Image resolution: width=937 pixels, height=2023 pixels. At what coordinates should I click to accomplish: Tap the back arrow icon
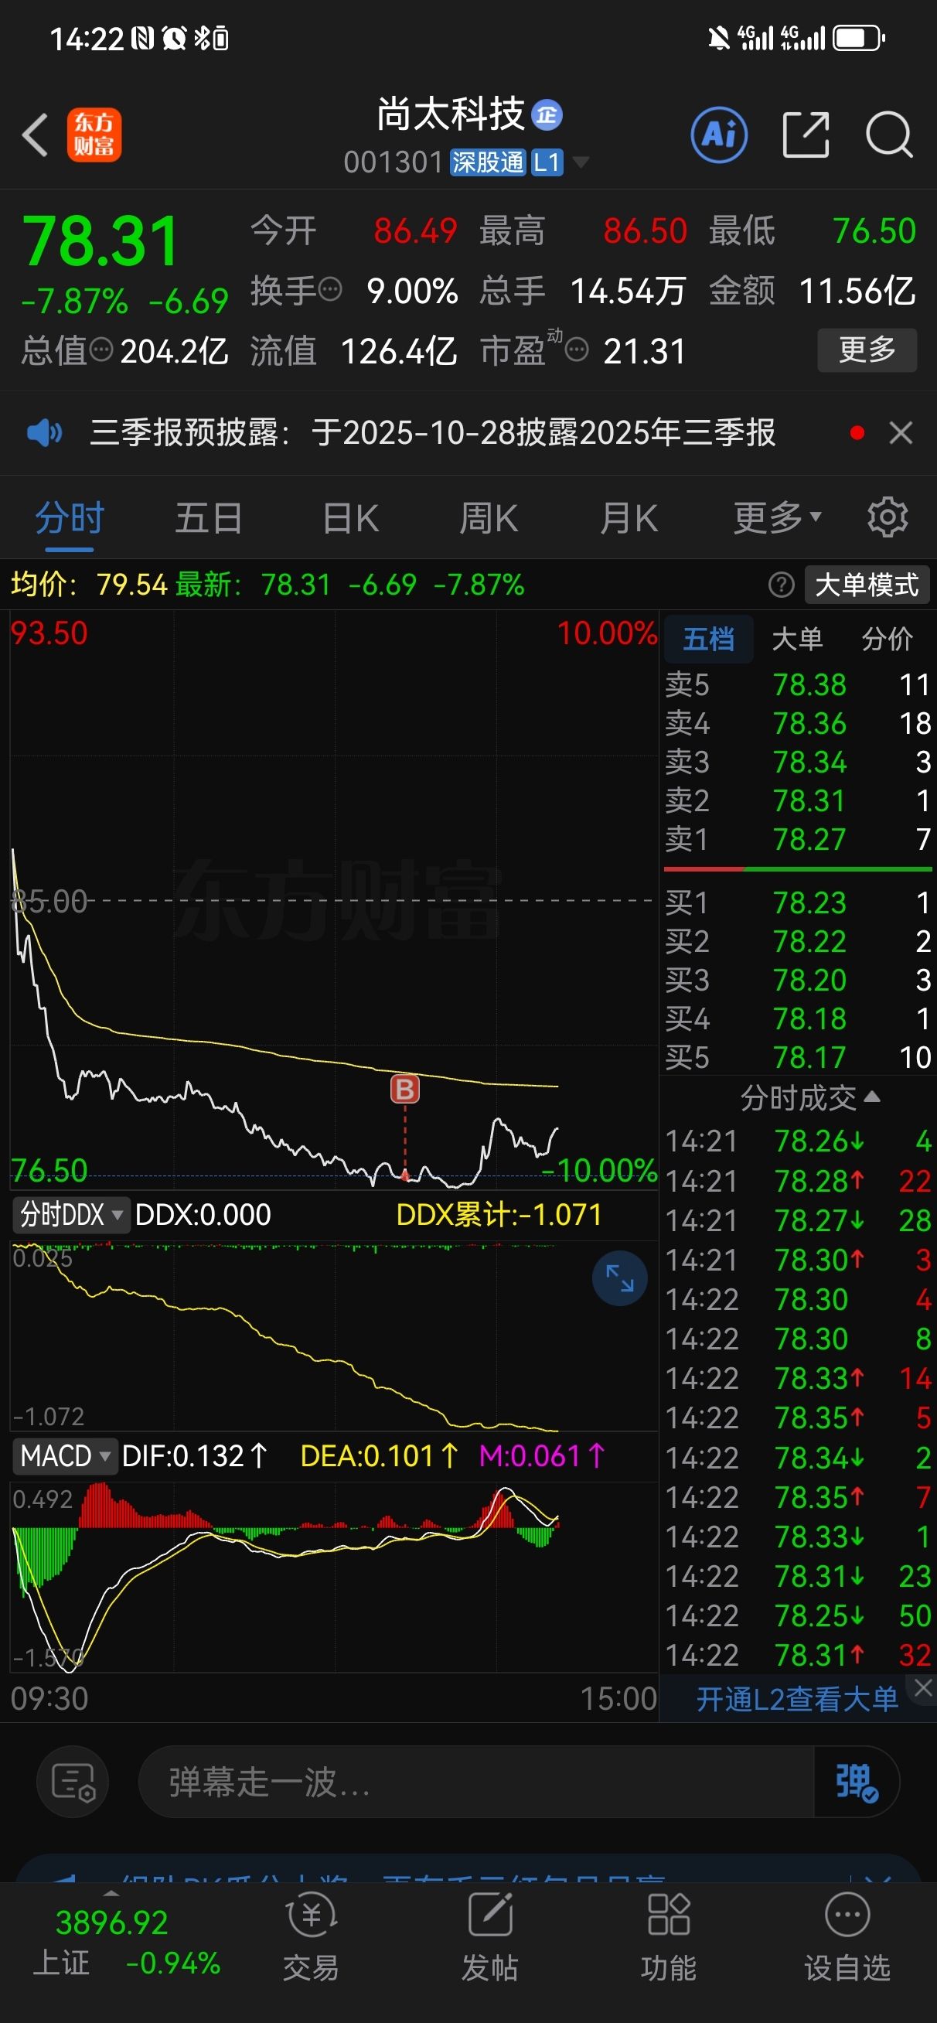[x=36, y=135]
